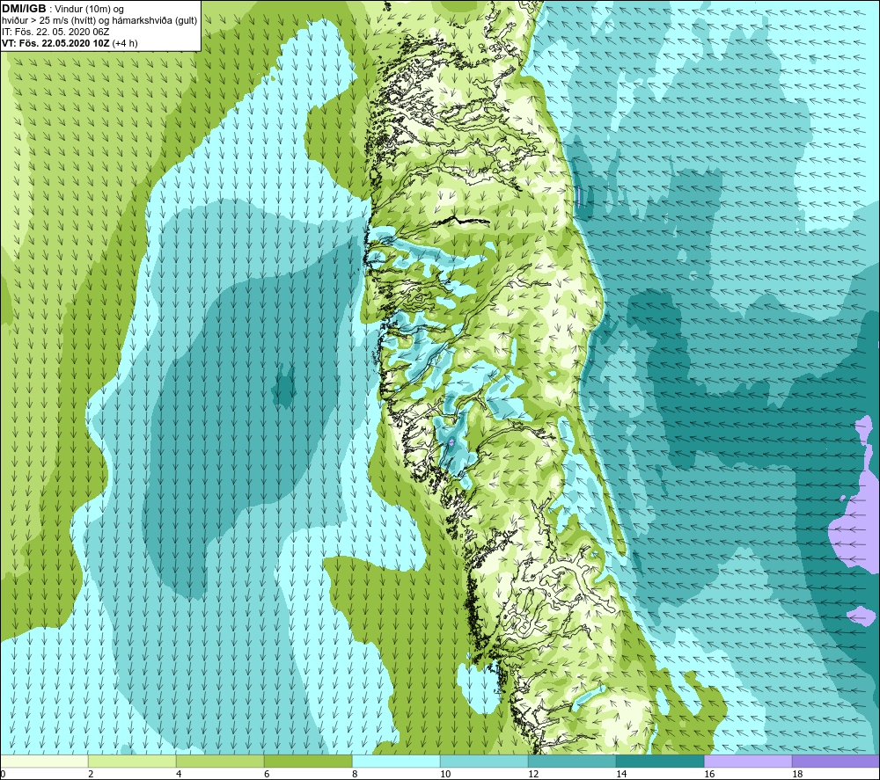
Task: Click the 'VT: Fös. 22.05.2020 10Z' valid time
Action: [55, 43]
